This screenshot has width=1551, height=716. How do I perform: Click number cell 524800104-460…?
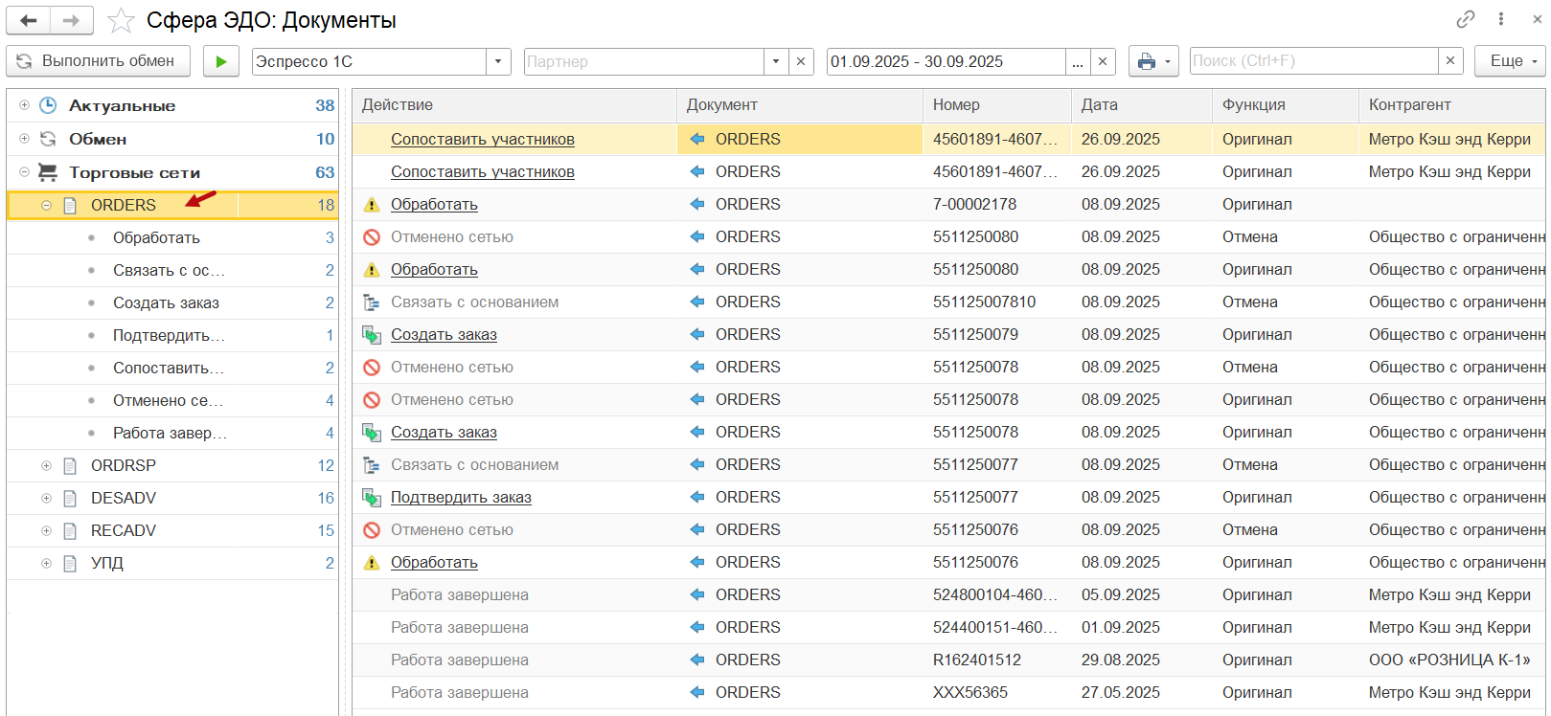[x=997, y=594]
